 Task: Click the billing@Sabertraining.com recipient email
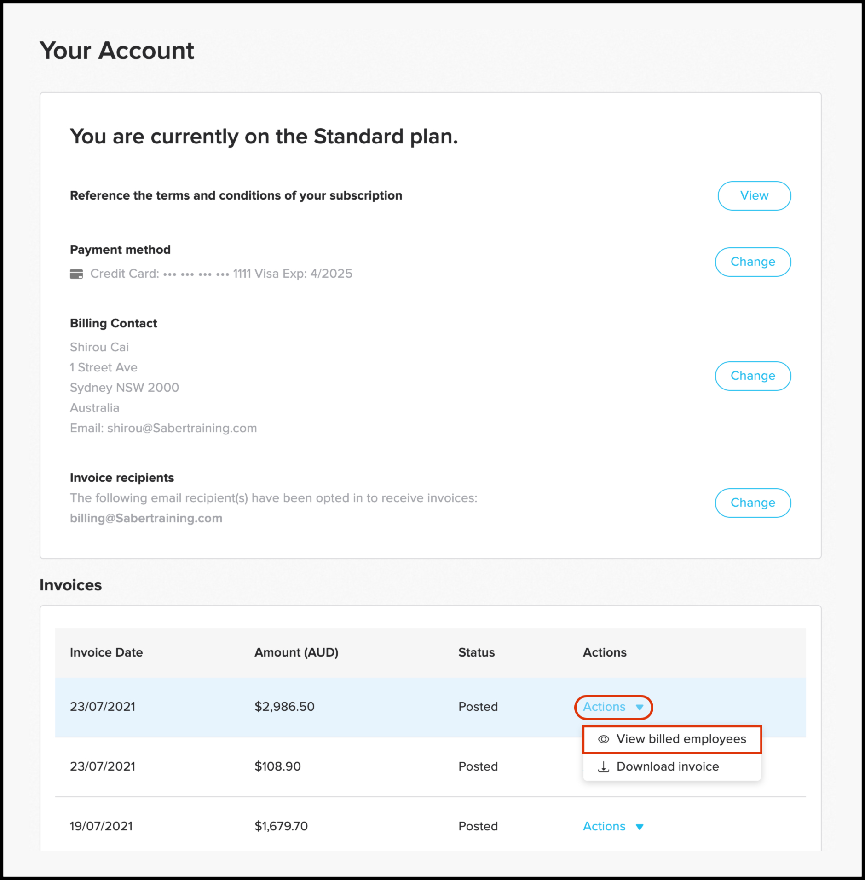[146, 518]
